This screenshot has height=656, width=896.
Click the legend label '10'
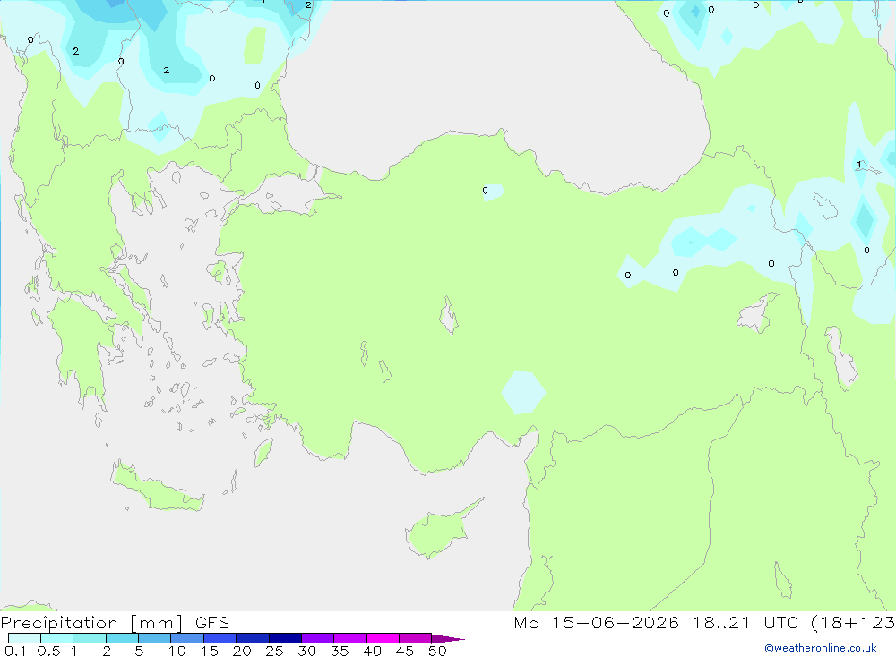click(x=177, y=651)
